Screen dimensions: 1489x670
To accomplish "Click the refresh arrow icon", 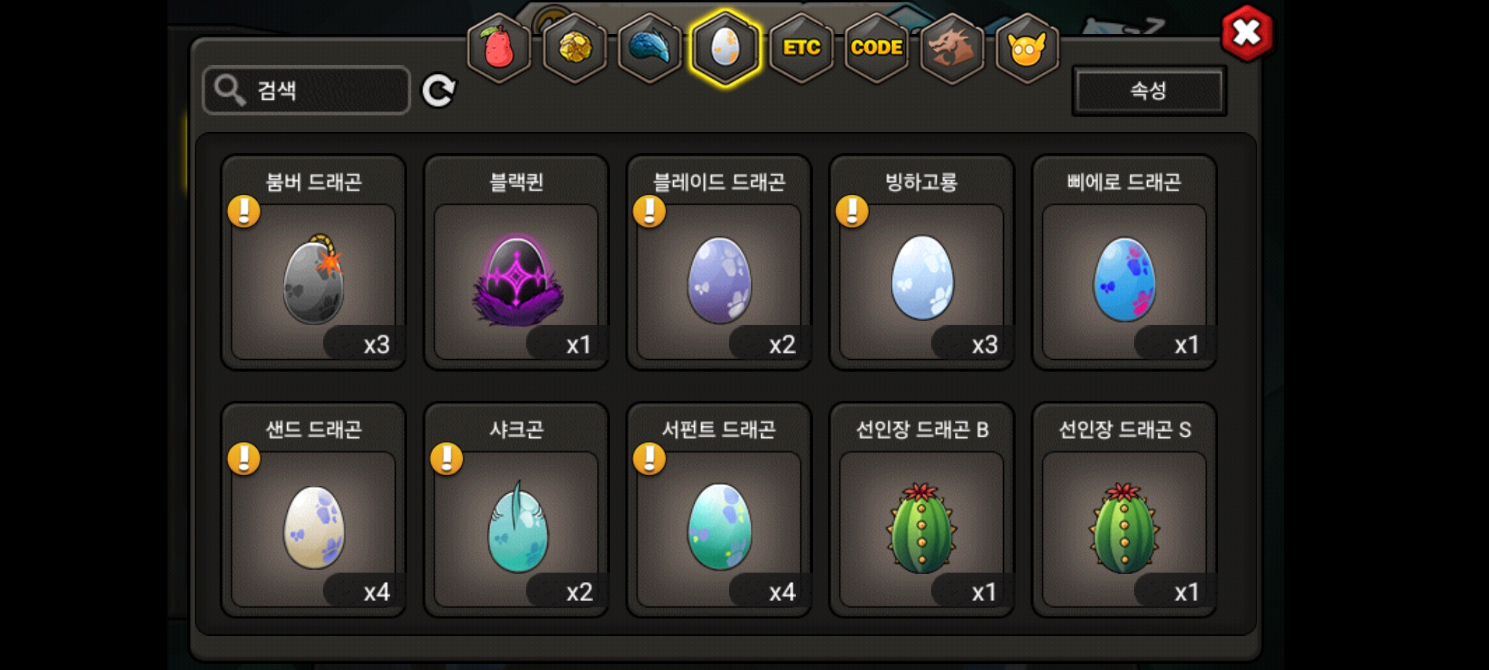I will 439,91.
